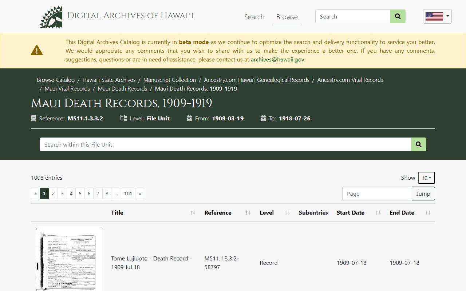Open the Search nav tab

(x=254, y=17)
